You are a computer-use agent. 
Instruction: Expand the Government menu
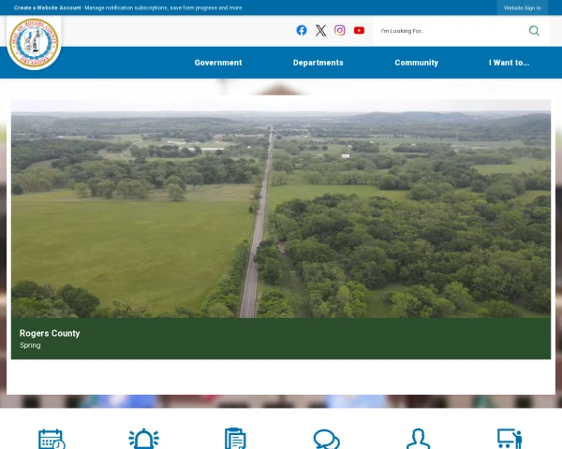pos(218,63)
